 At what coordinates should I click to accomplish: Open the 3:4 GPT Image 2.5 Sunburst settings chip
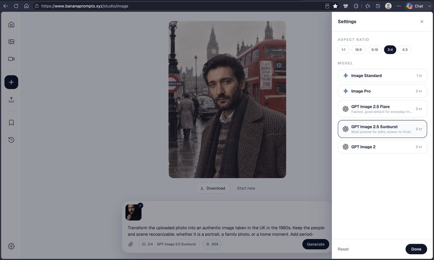coord(169,244)
